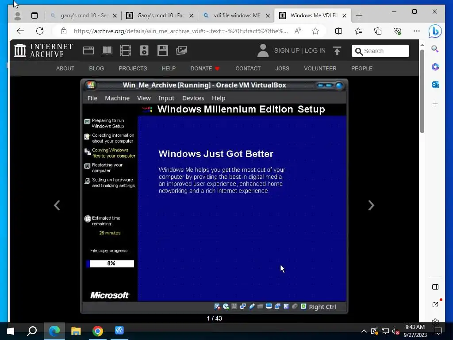Click the Edge back arrow button

click(20, 31)
